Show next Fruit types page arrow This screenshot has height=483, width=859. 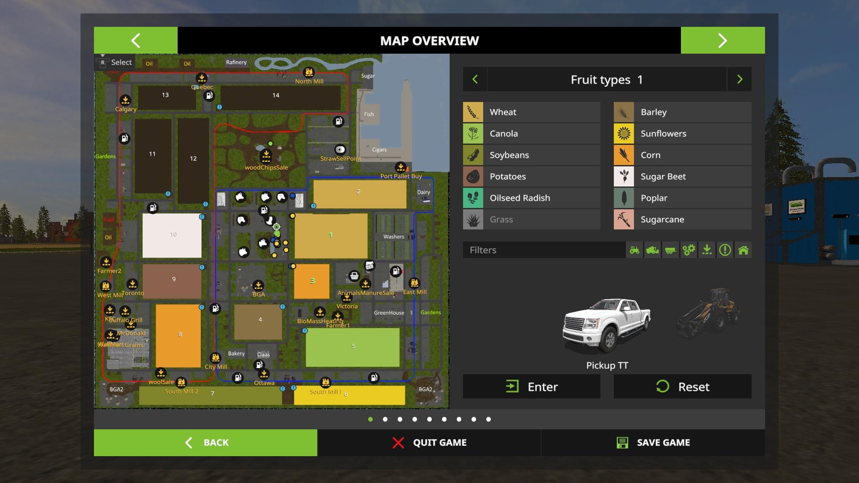point(740,80)
